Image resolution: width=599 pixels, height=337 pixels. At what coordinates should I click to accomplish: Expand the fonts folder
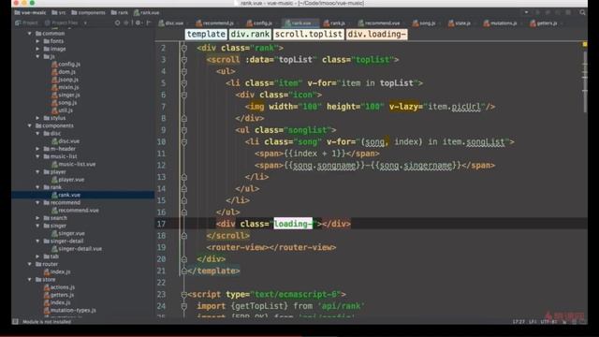(x=37, y=41)
